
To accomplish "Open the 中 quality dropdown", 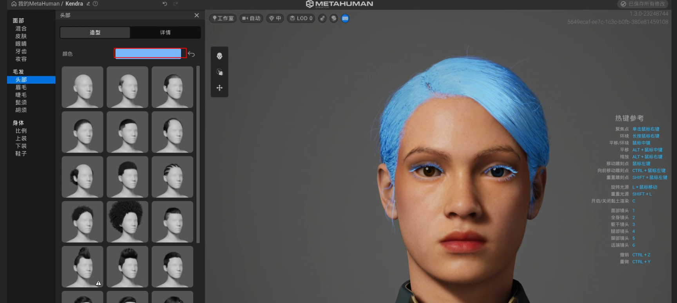I will 275,18.
